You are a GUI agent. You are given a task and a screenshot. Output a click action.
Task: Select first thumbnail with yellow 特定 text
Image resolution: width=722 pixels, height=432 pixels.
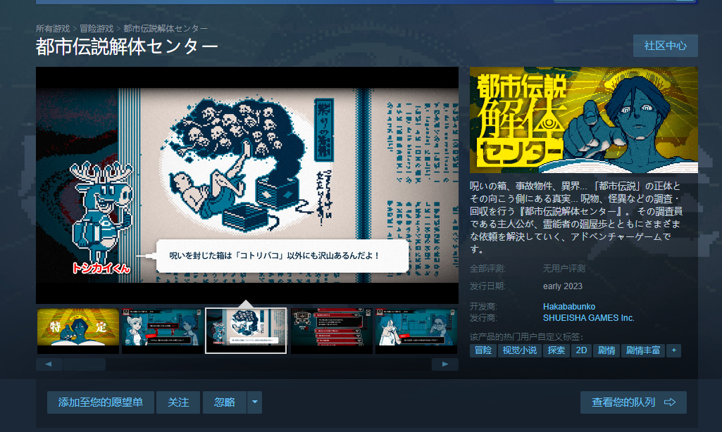pos(78,330)
